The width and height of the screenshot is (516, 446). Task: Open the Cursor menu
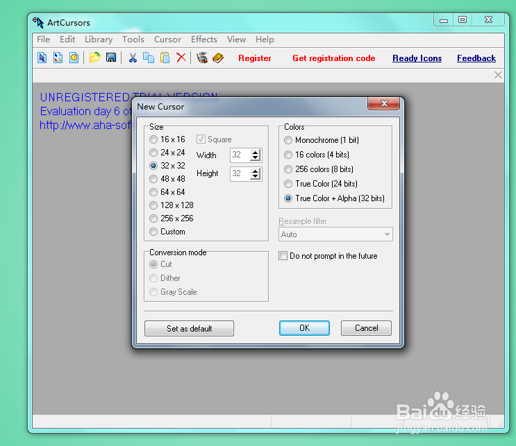point(167,40)
